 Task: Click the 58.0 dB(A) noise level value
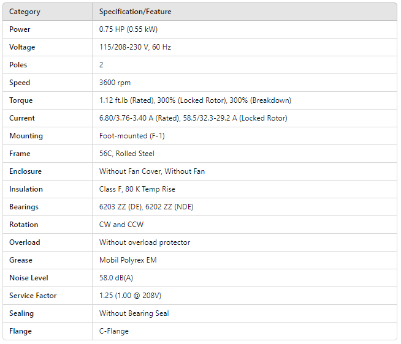117,278
